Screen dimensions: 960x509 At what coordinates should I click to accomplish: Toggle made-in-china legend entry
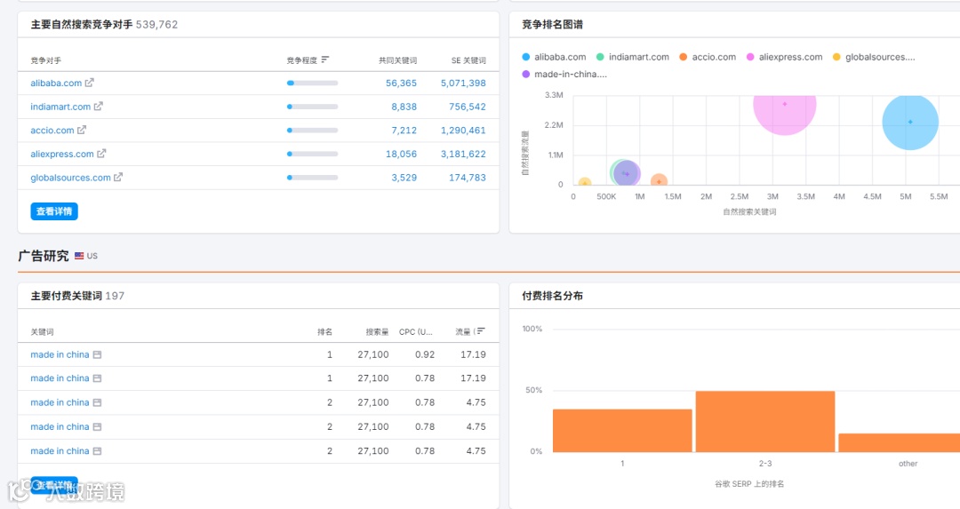point(564,74)
